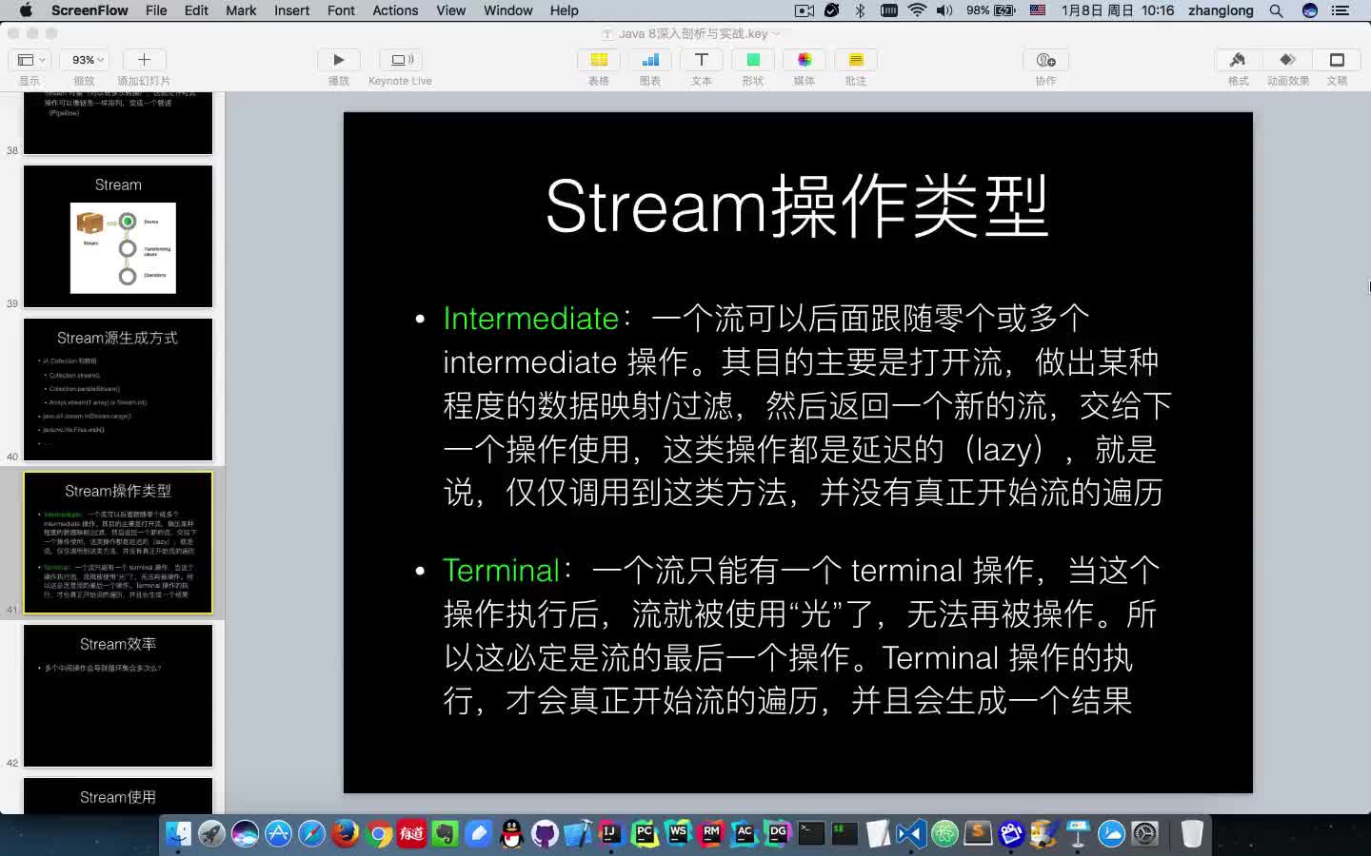This screenshot has width=1371, height=856.
Task: Open QQ penguin in the Dock
Action: tap(511, 833)
